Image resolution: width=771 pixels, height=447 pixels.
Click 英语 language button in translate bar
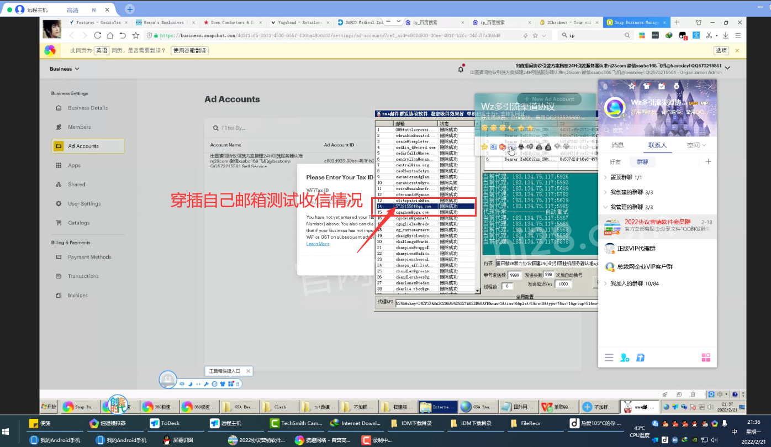(x=102, y=50)
